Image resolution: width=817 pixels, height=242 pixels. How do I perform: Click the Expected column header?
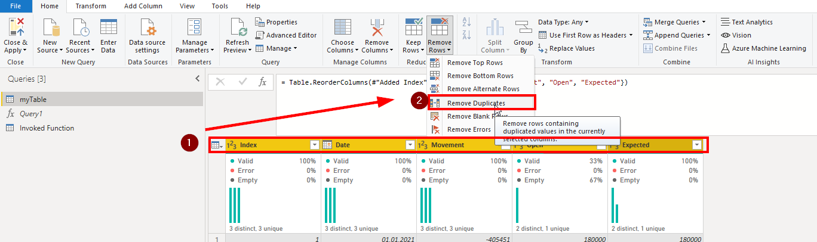coord(655,145)
